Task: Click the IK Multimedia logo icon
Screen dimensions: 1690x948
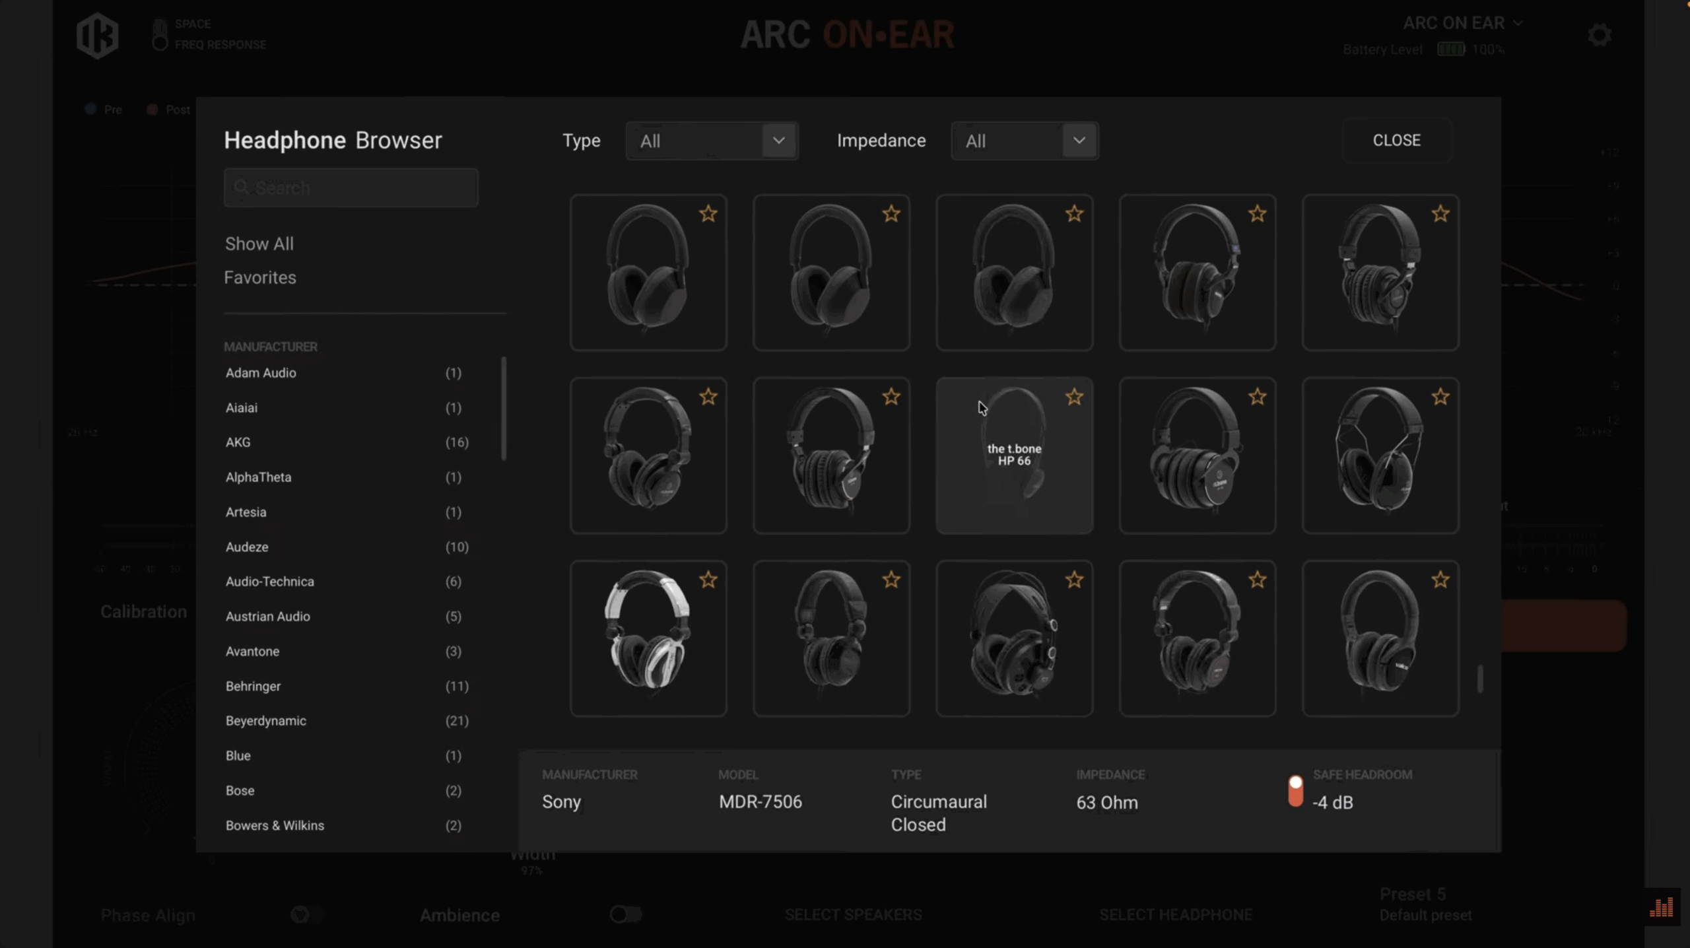Action: click(97, 35)
